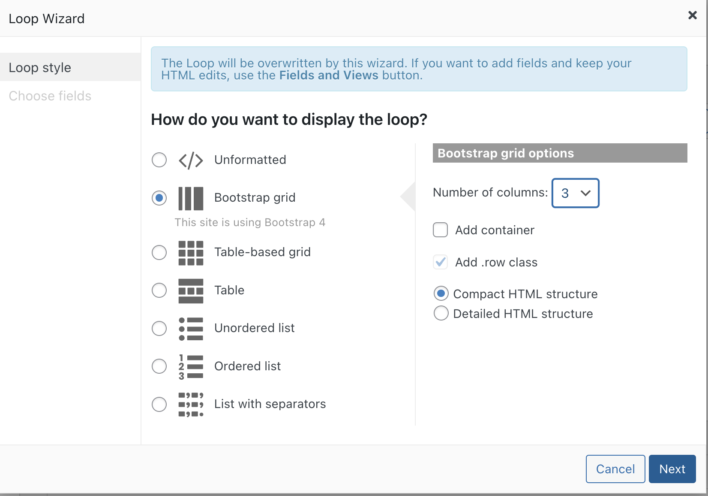Screen dimensions: 708x496
Task: Toggle the Add .row class checkbox
Action: [x=440, y=262]
